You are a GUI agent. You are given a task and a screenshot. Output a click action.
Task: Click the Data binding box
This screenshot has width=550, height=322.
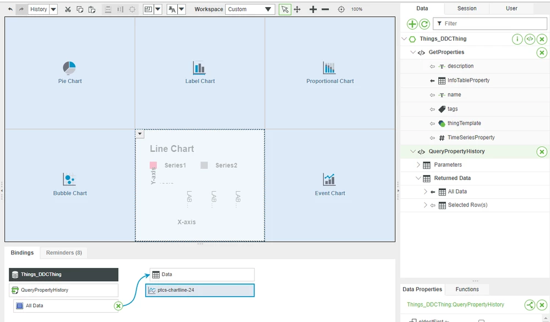point(202,275)
